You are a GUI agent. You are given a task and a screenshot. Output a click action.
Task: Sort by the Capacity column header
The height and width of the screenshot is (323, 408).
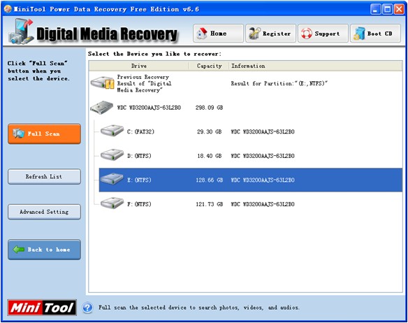click(209, 66)
